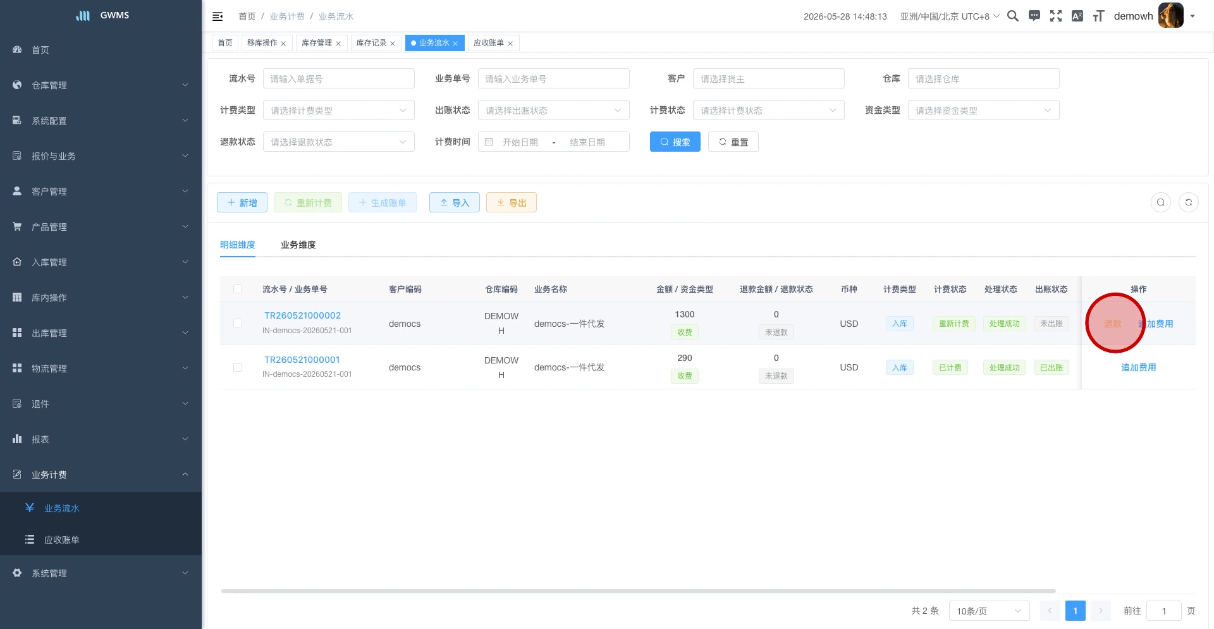Screen dimensions: 1214x629
Task: Click the 出库管理 grid icon
Action: [17, 333]
